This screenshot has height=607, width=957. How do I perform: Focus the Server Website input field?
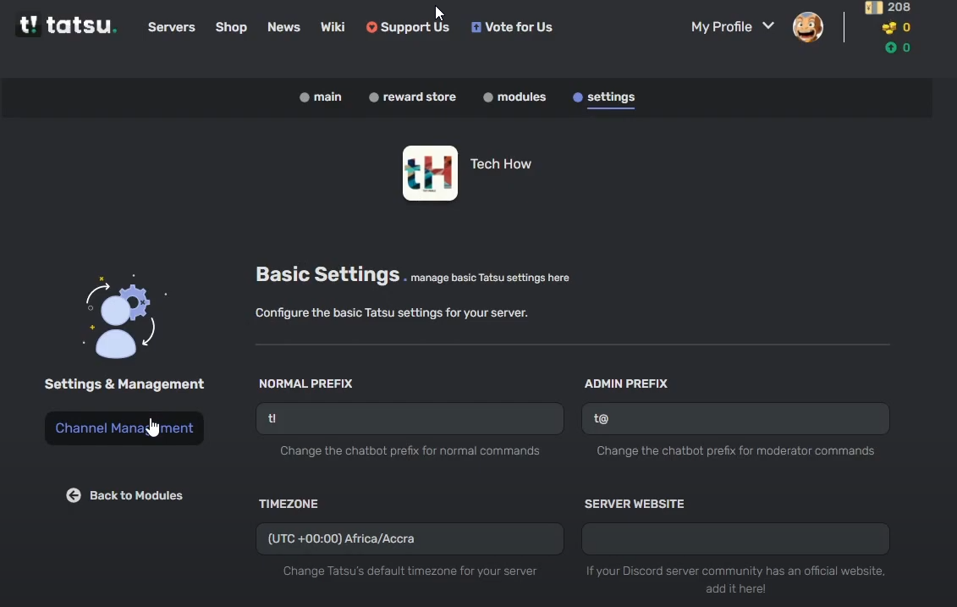point(735,538)
